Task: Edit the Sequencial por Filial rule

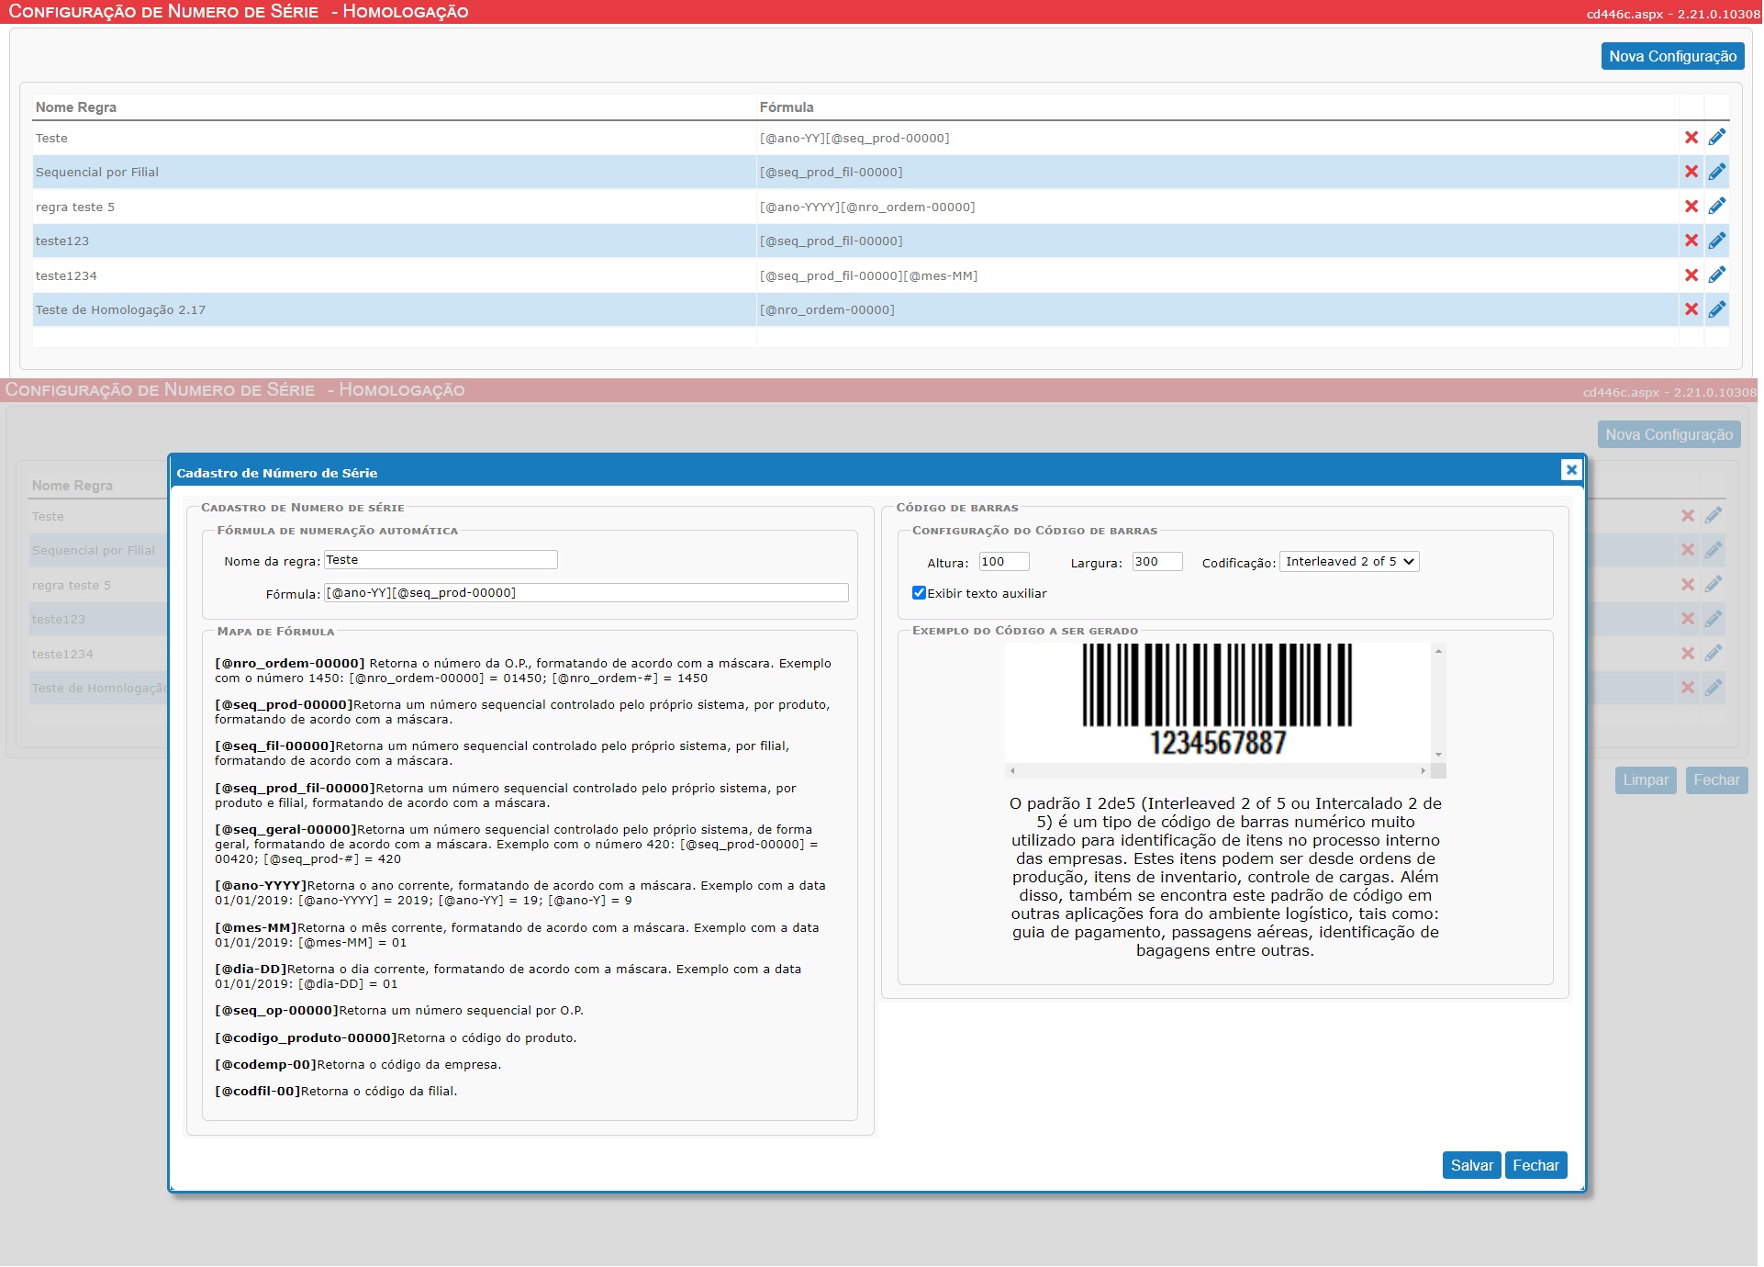Action: coord(1718,172)
